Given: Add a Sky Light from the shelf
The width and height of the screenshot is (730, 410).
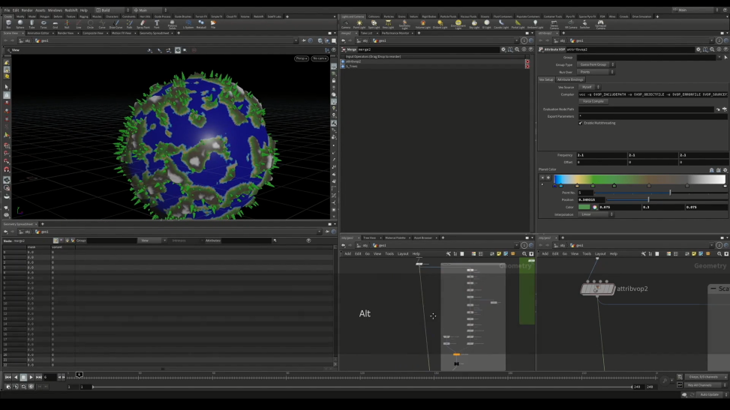Looking at the screenshot, I should click(x=474, y=24).
